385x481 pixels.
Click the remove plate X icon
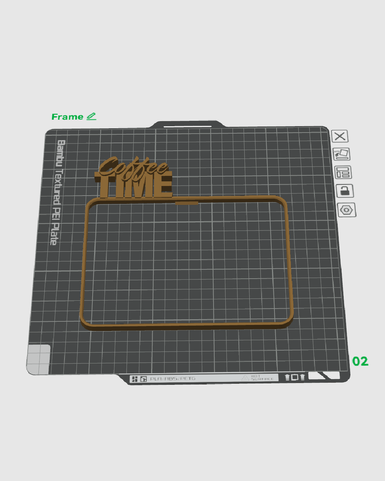point(340,136)
